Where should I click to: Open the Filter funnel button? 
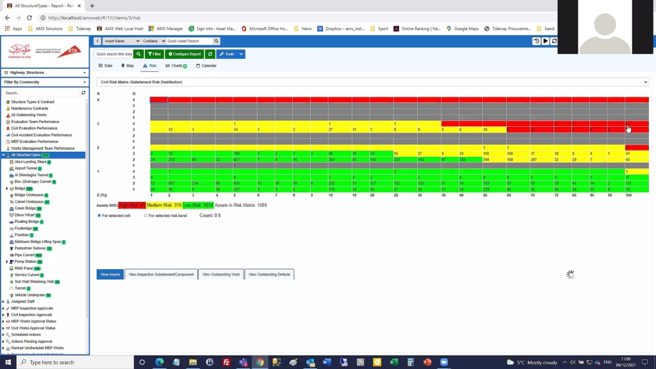tap(154, 54)
